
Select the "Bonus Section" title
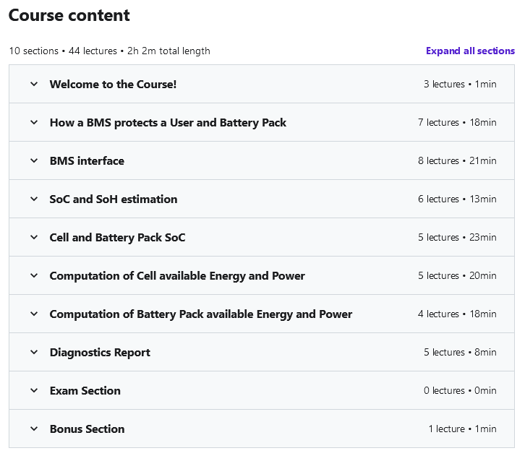pyautogui.click(x=87, y=429)
